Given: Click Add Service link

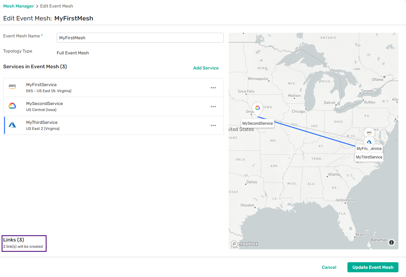Looking at the screenshot, I should [x=206, y=68].
